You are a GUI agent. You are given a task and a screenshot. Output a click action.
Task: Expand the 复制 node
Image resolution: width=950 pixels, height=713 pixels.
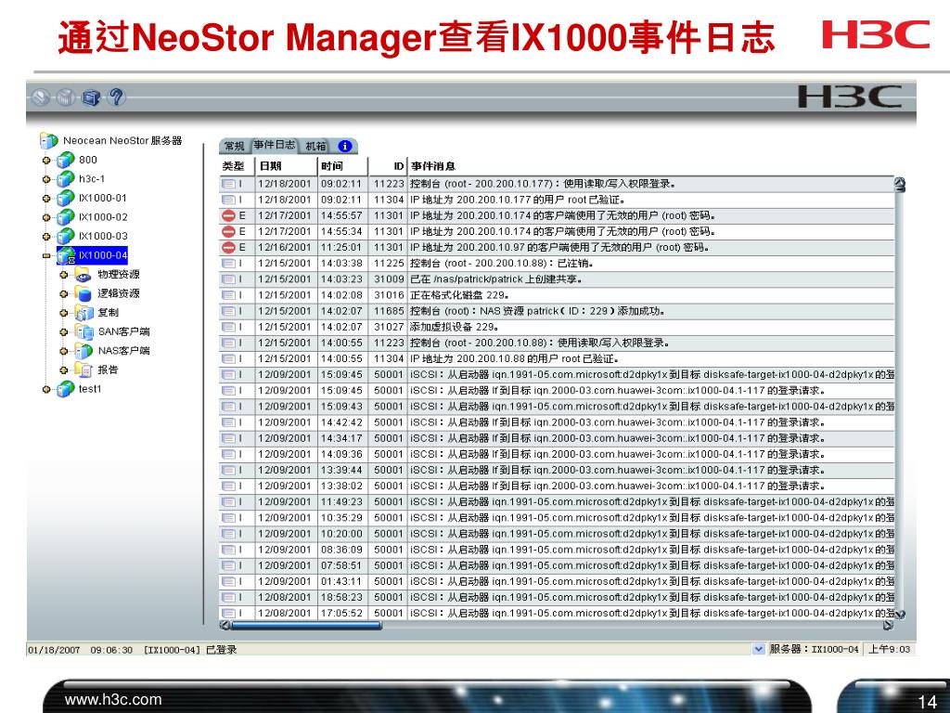tap(64, 314)
